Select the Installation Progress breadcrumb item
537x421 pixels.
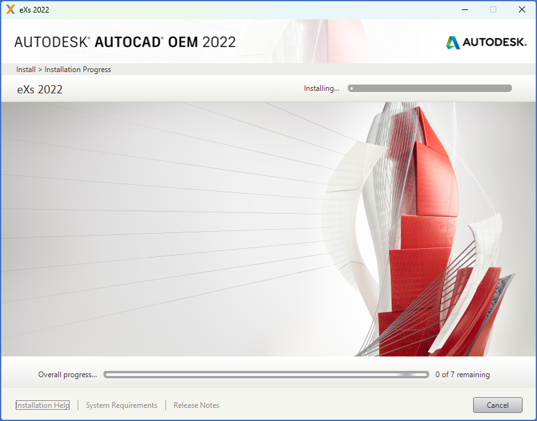pyautogui.click(x=78, y=70)
